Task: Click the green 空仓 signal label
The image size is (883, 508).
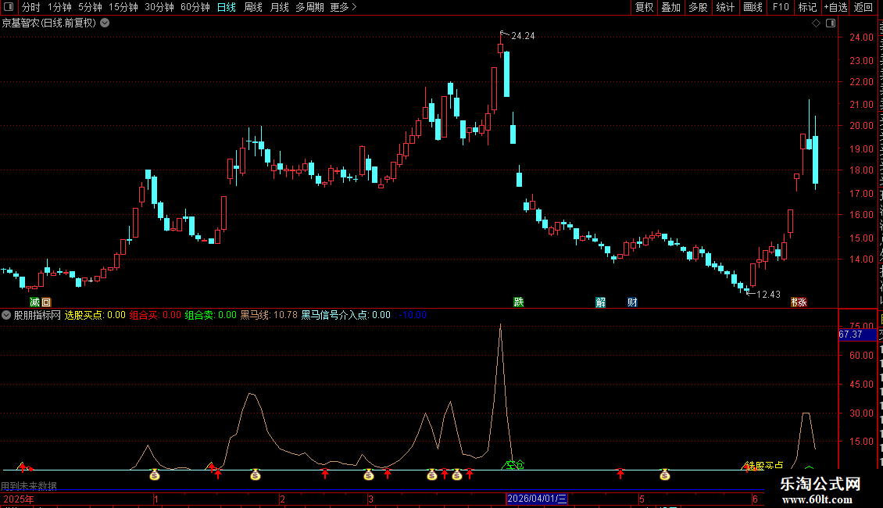Action: tap(513, 465)
